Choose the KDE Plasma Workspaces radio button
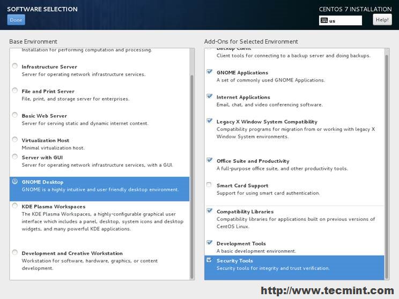The height and width of the screenshot is (299, 399). click(x=15, y=206)
